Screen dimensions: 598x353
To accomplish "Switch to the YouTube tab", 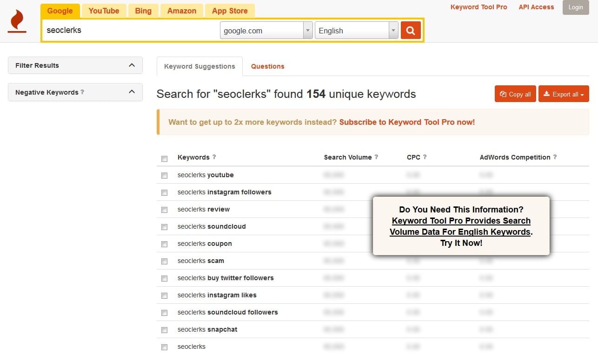I will [104, 11].
